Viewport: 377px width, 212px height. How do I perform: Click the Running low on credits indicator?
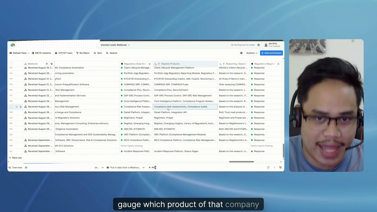tap(243, 45)
